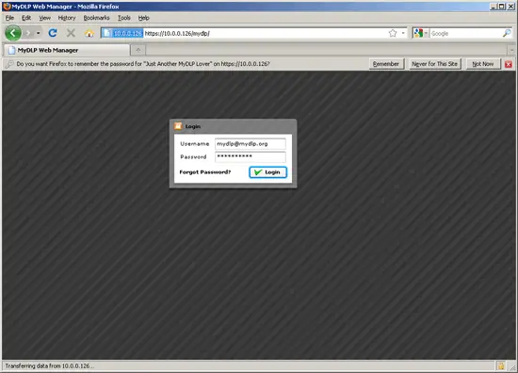Open the list-all-tabs dropdown

pyautogui.click(x=511, y=50)
